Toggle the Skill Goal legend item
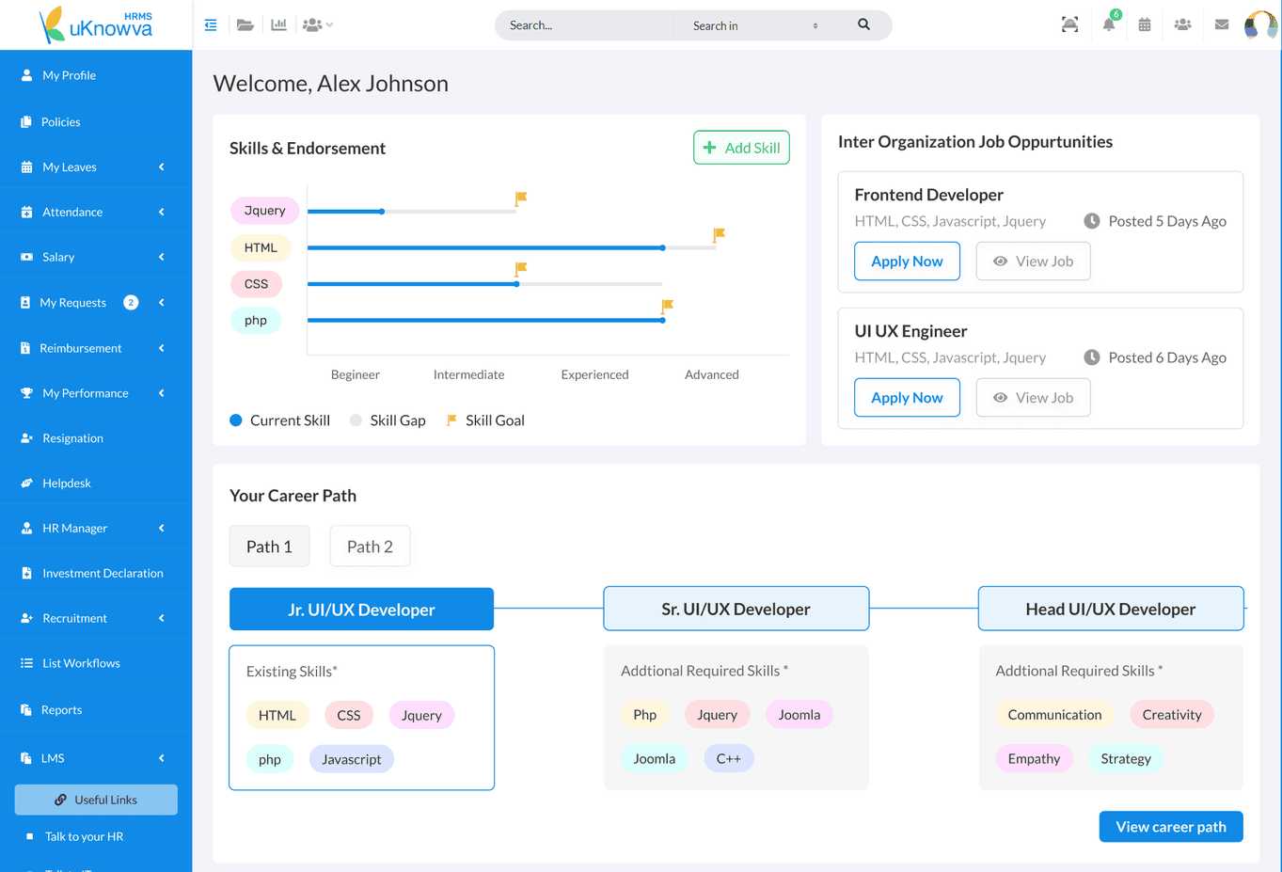 485,420
